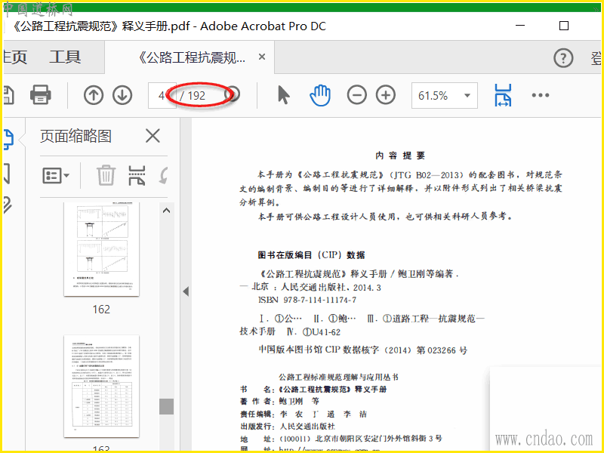The image size is (604, 453).
Task: Go to next page with down arrow
Action: tap(122, 95)
